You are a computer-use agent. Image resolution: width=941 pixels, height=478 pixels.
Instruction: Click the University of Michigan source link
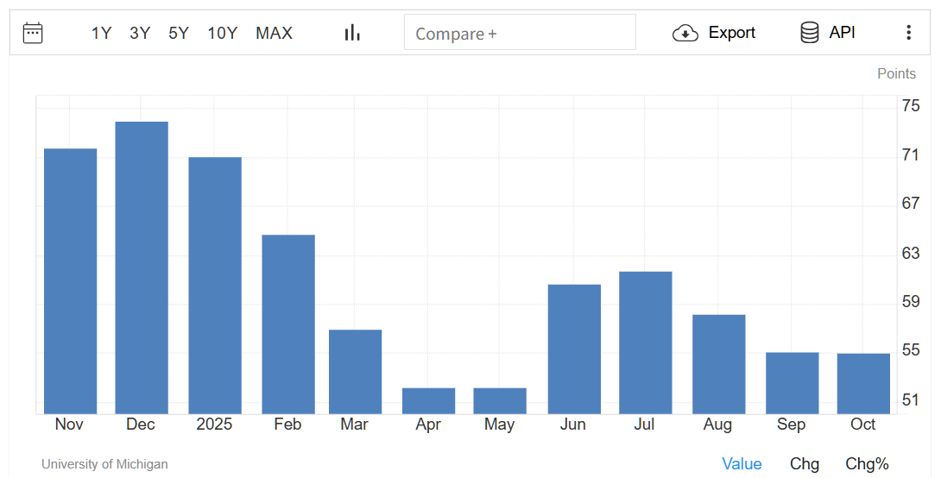pyautogui.click(x=104, y=464)
